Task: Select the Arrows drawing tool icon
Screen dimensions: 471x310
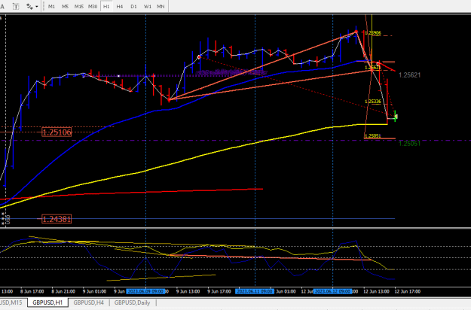Action: point(29,6)
